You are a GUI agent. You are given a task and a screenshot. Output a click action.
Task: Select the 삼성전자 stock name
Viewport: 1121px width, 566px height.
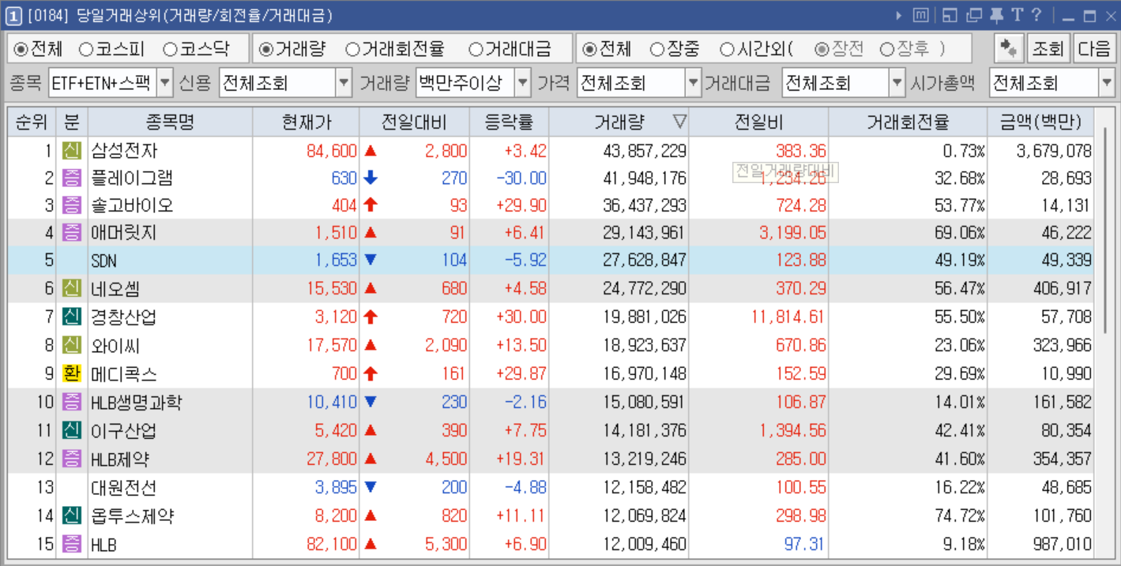[x=124, y=150]
